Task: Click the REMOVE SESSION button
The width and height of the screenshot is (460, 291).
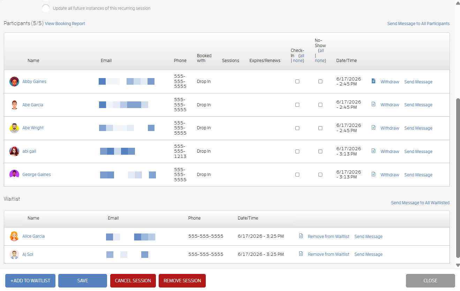Action: click(182, 281)
